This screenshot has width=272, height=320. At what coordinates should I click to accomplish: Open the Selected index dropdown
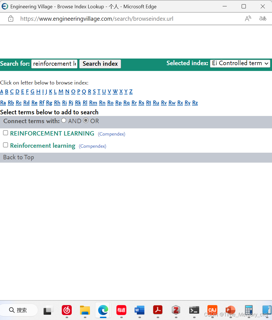240,64
